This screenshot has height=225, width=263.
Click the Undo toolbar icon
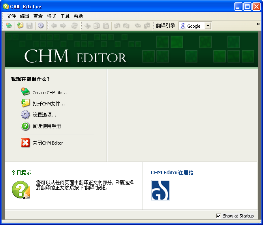(x=117, y=26)
